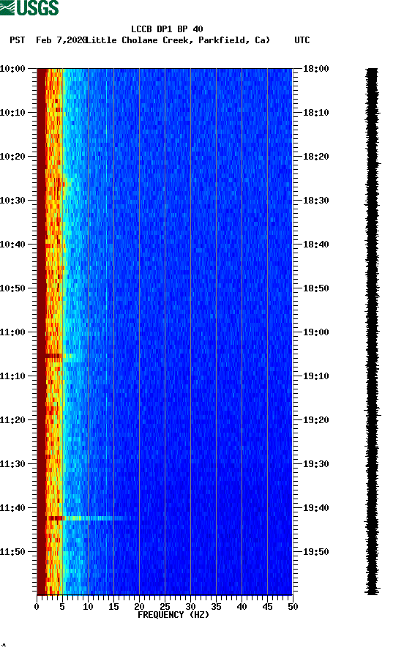This screenshot has height=653, width=404.
Task: Click the 11:00 PST time label
Action: (13, 332)
